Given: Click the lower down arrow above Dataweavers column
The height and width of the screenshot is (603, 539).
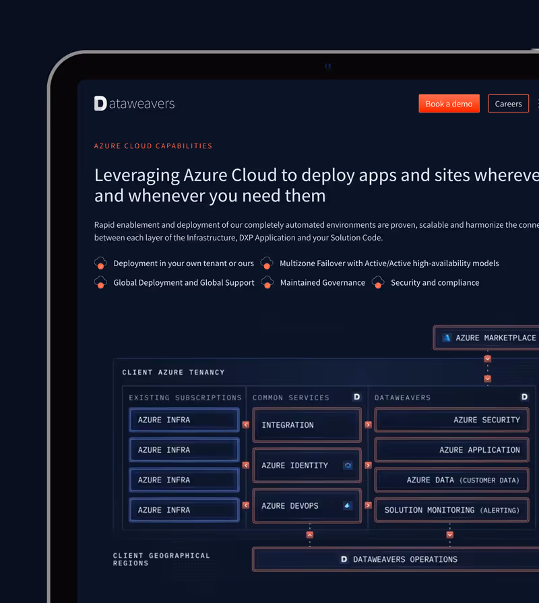Looking at the screenshot, I should pos(488,379).
